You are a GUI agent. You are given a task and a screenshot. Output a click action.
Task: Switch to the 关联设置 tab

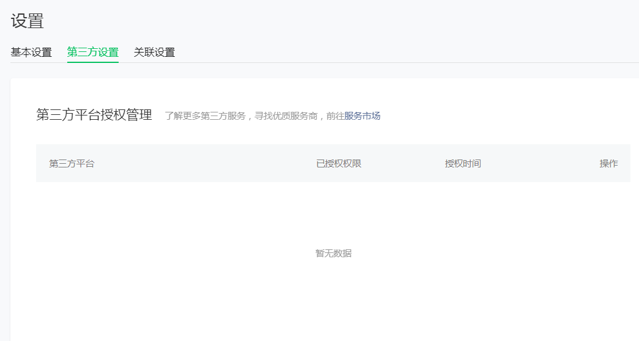click(x=155, y=52)
